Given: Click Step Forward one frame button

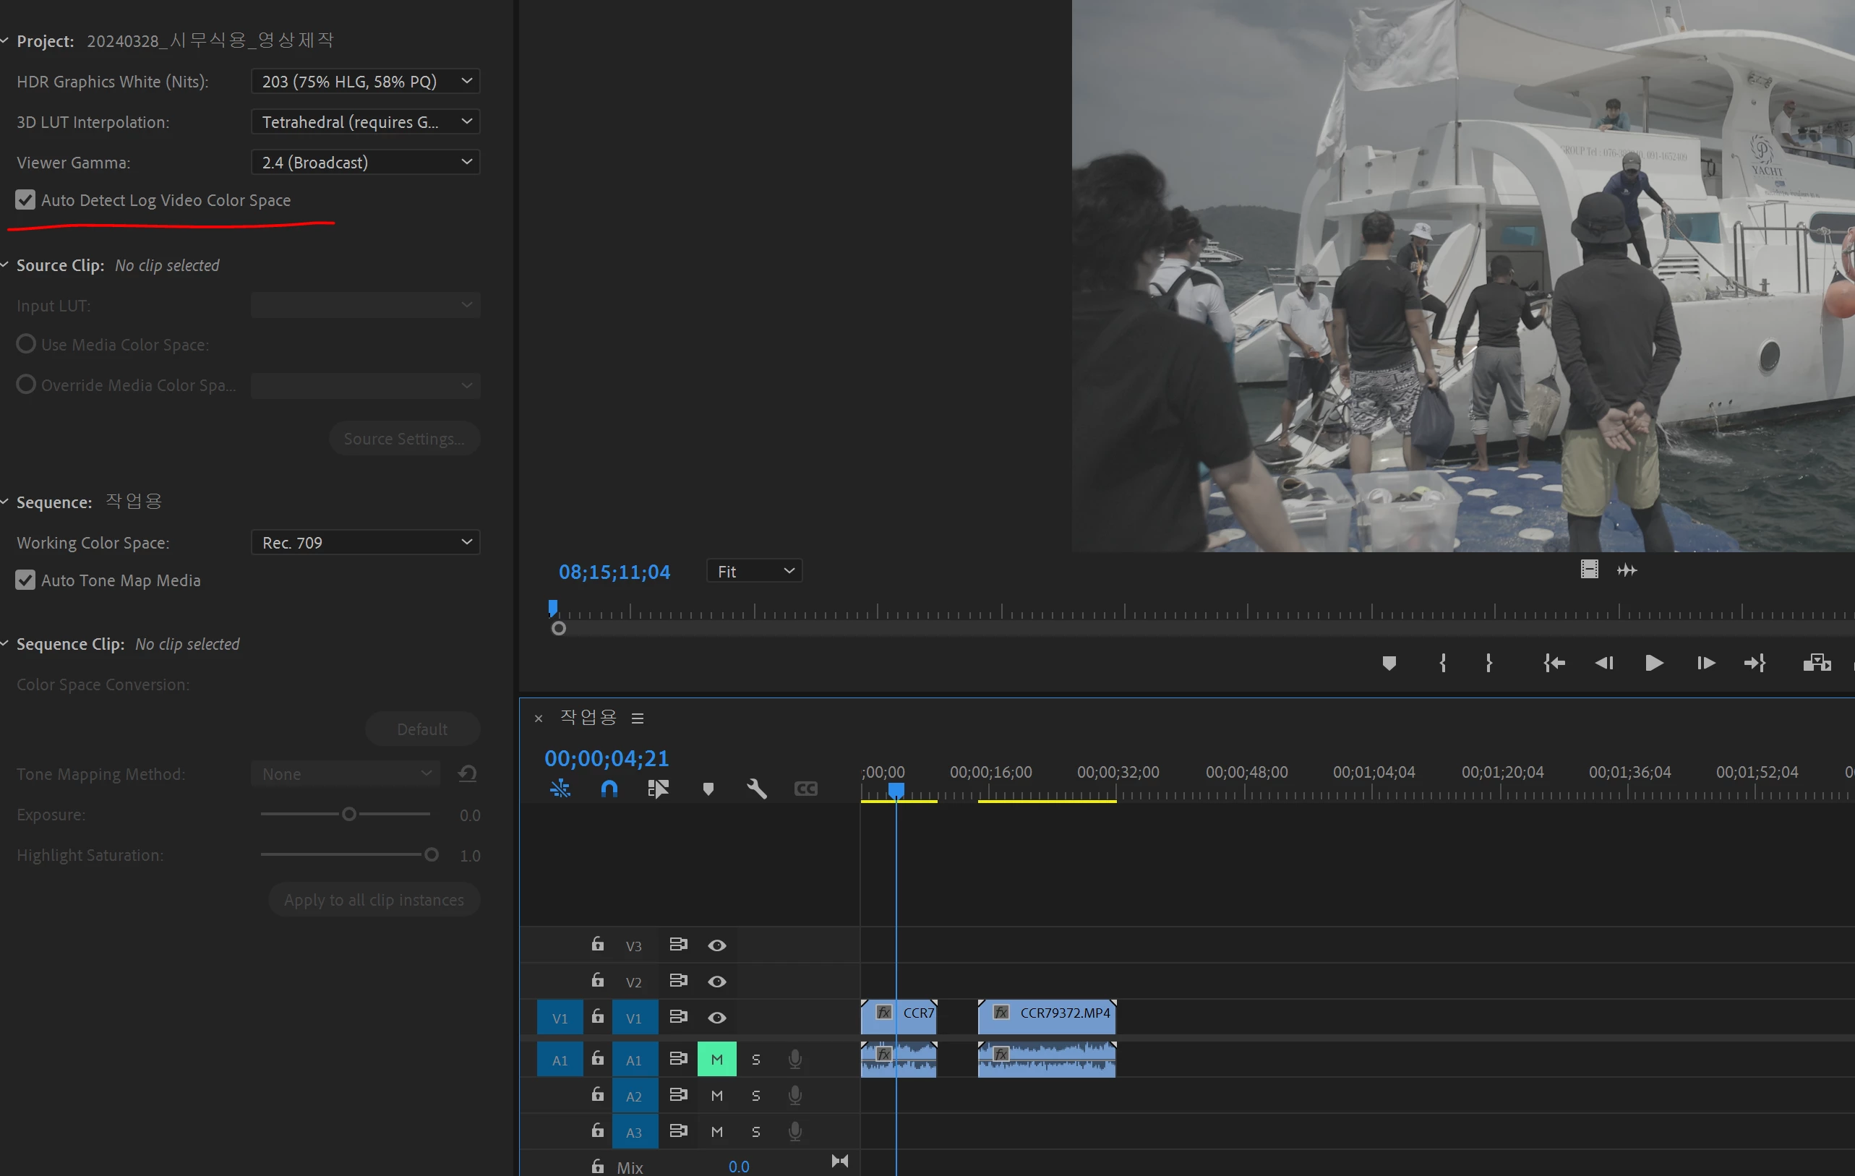Looking at the screenshot, I should coord(1705,663).
